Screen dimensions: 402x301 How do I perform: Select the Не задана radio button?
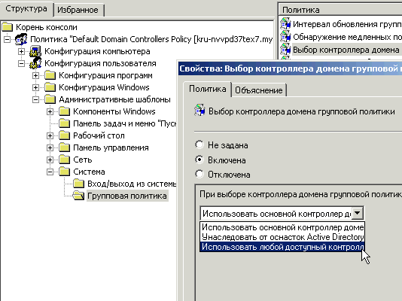click(199, 145)
